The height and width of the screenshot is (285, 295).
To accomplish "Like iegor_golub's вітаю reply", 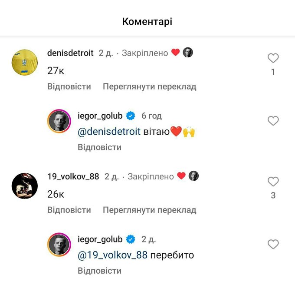I will coord(273,120).
